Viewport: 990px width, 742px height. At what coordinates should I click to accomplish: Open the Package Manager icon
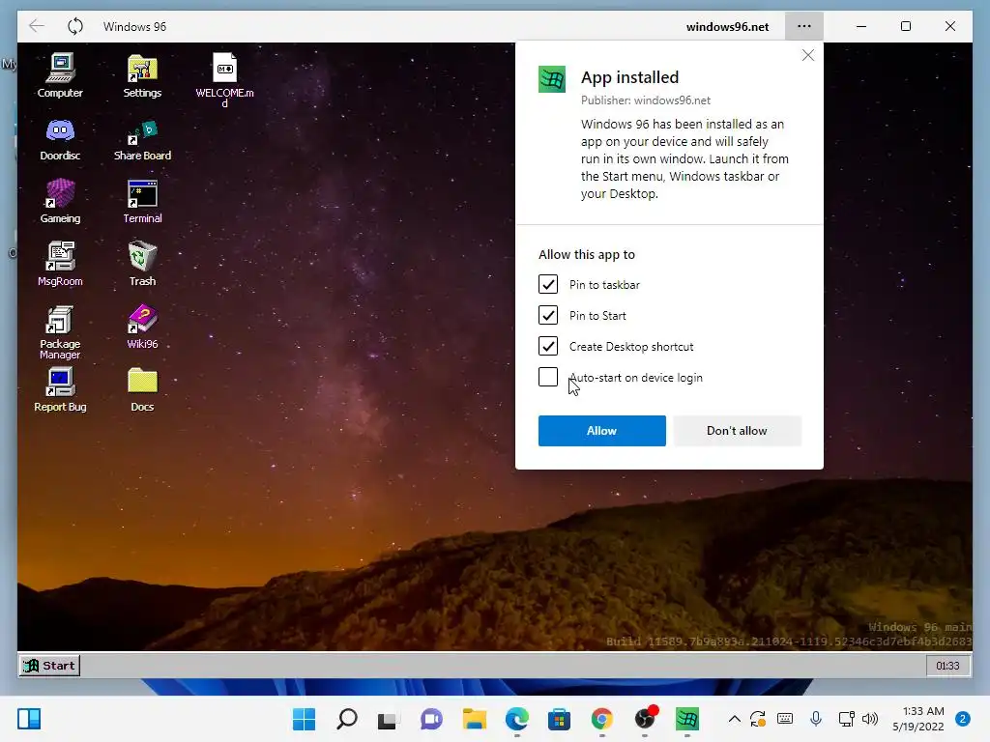coord(60,332)
